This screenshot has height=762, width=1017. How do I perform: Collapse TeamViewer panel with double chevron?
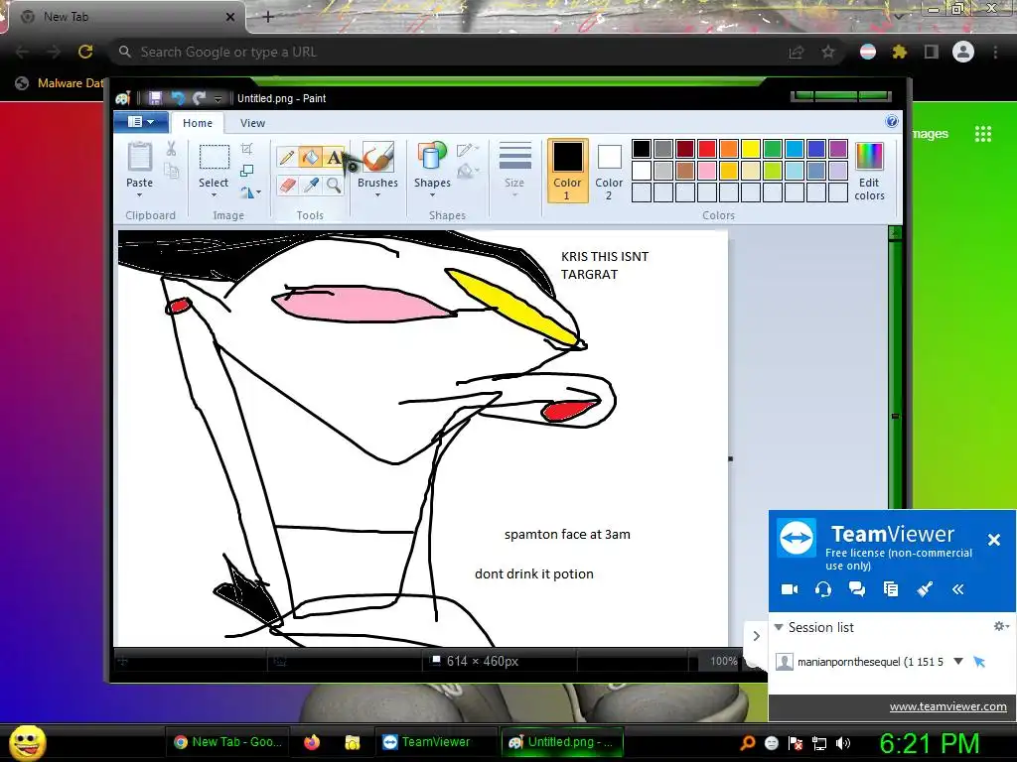pos(958,589)
